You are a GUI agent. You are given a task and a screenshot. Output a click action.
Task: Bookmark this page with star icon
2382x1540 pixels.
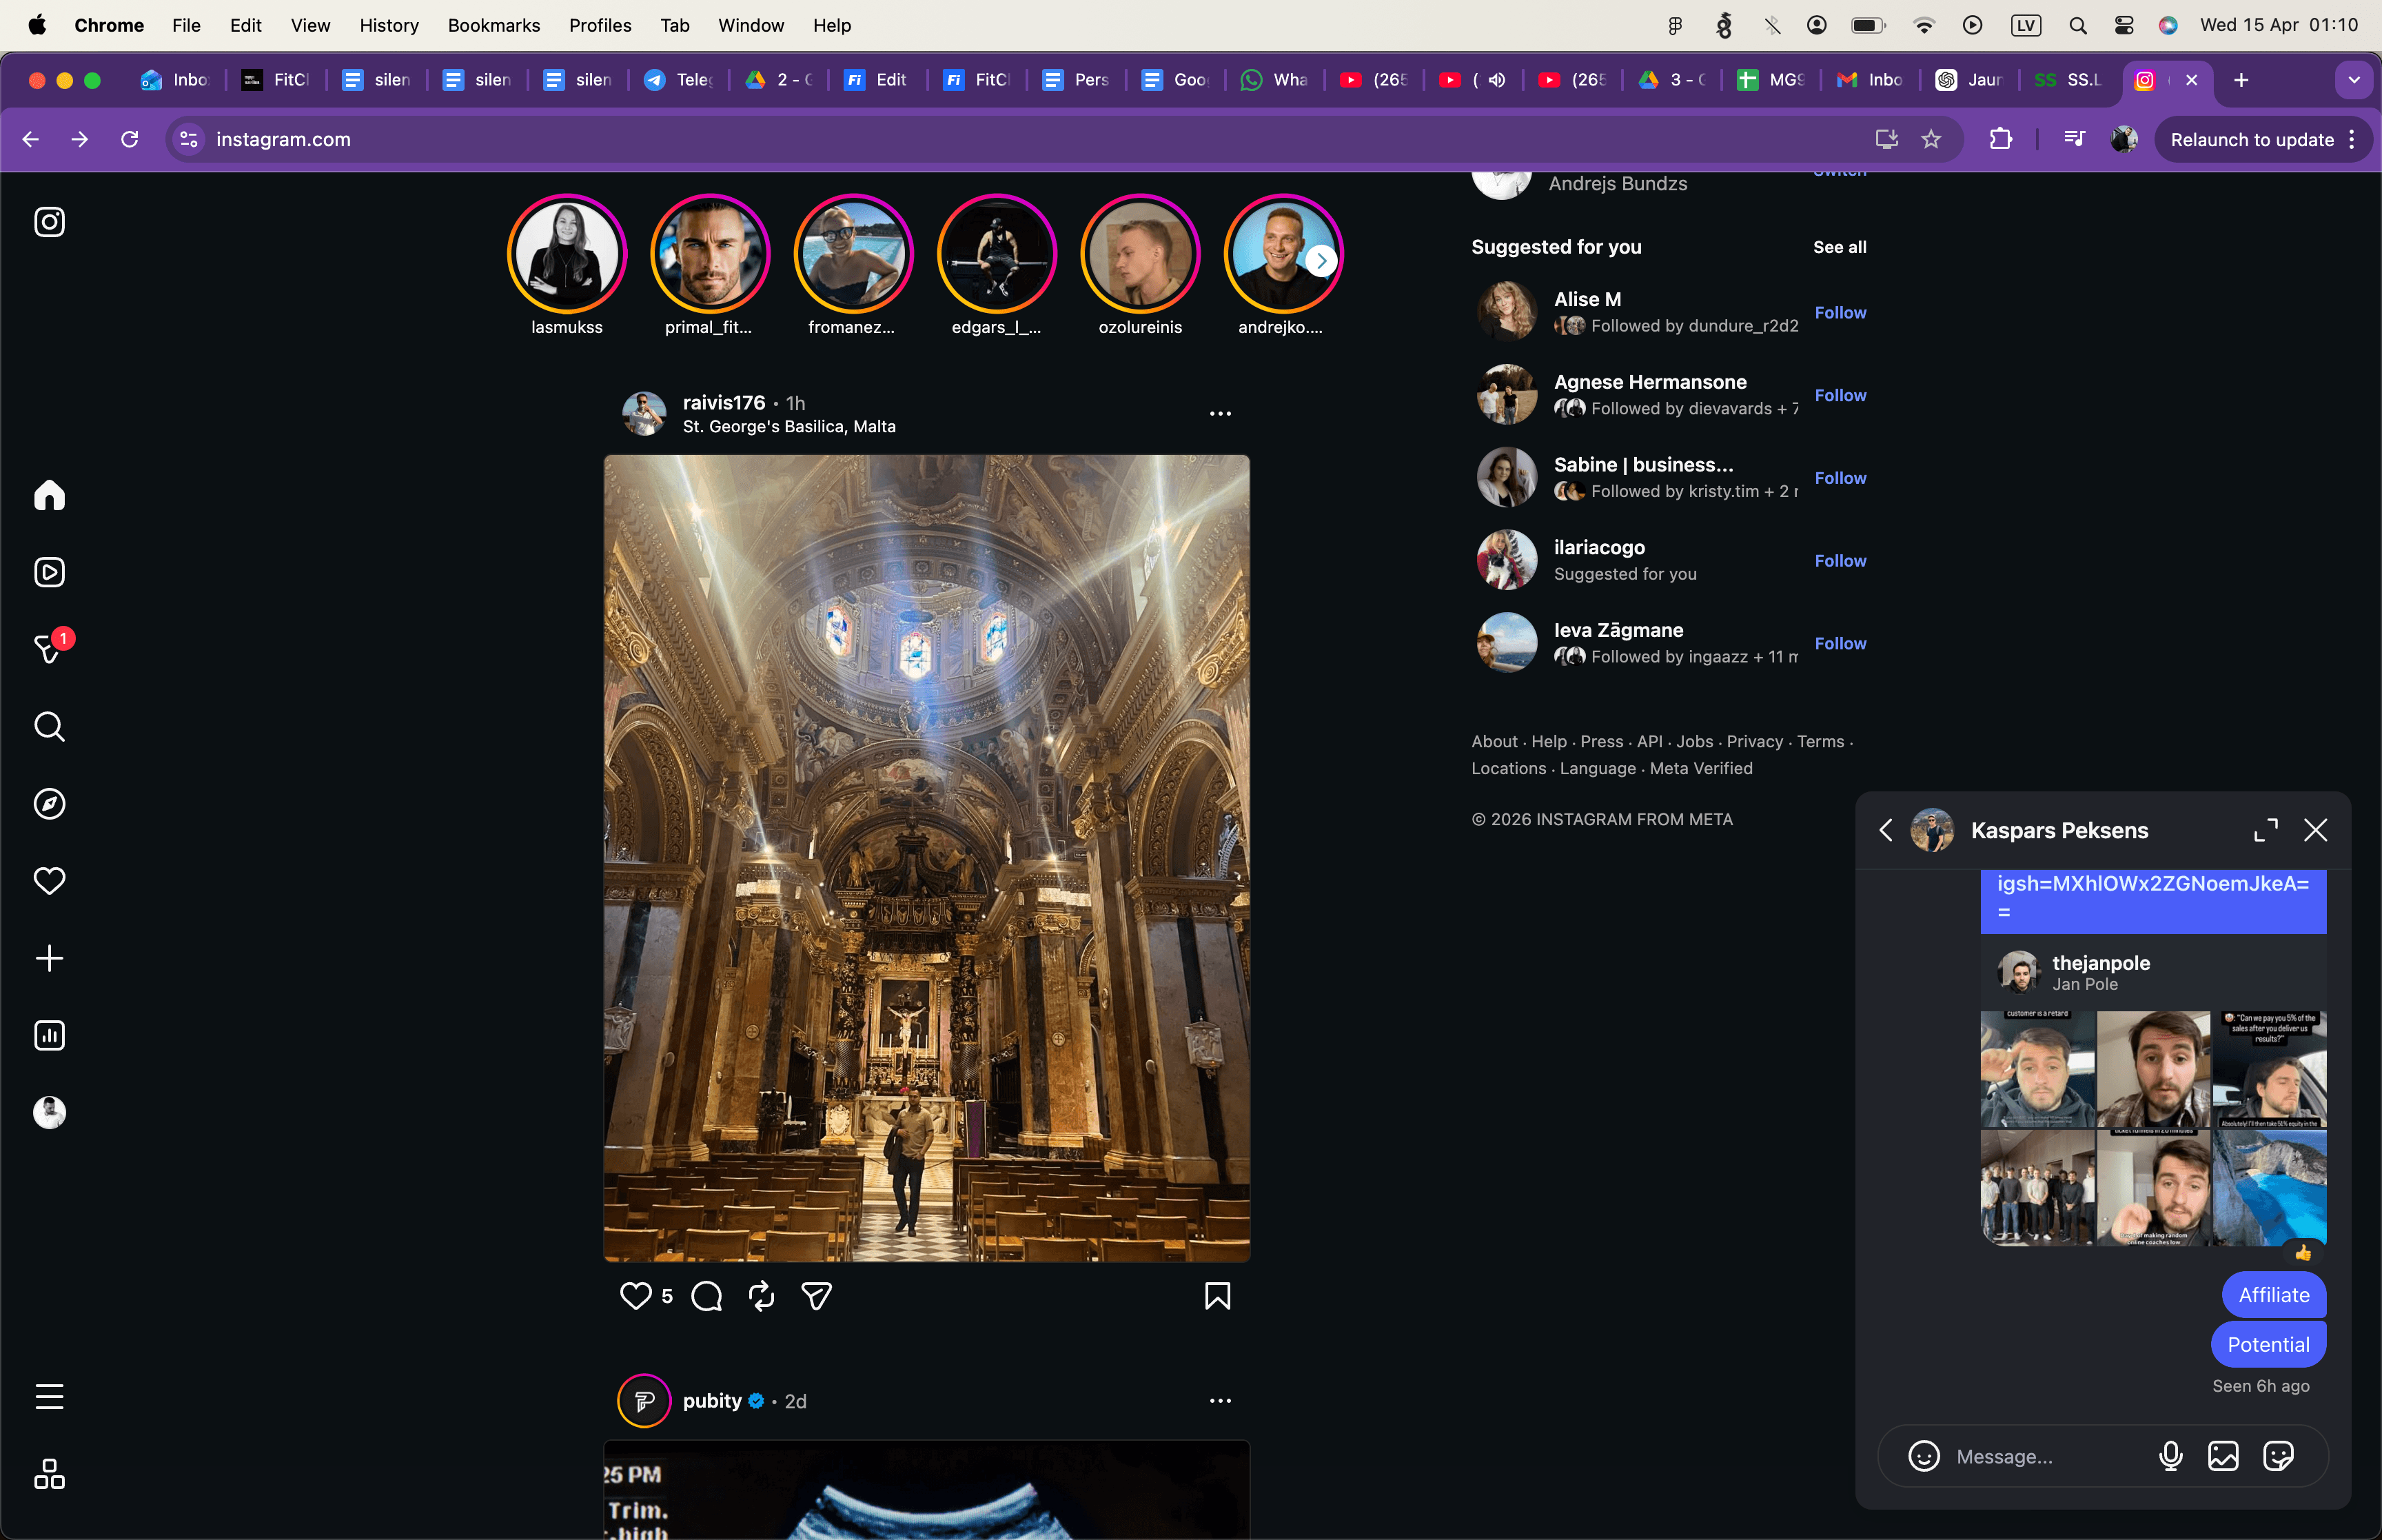point(1931,139)
